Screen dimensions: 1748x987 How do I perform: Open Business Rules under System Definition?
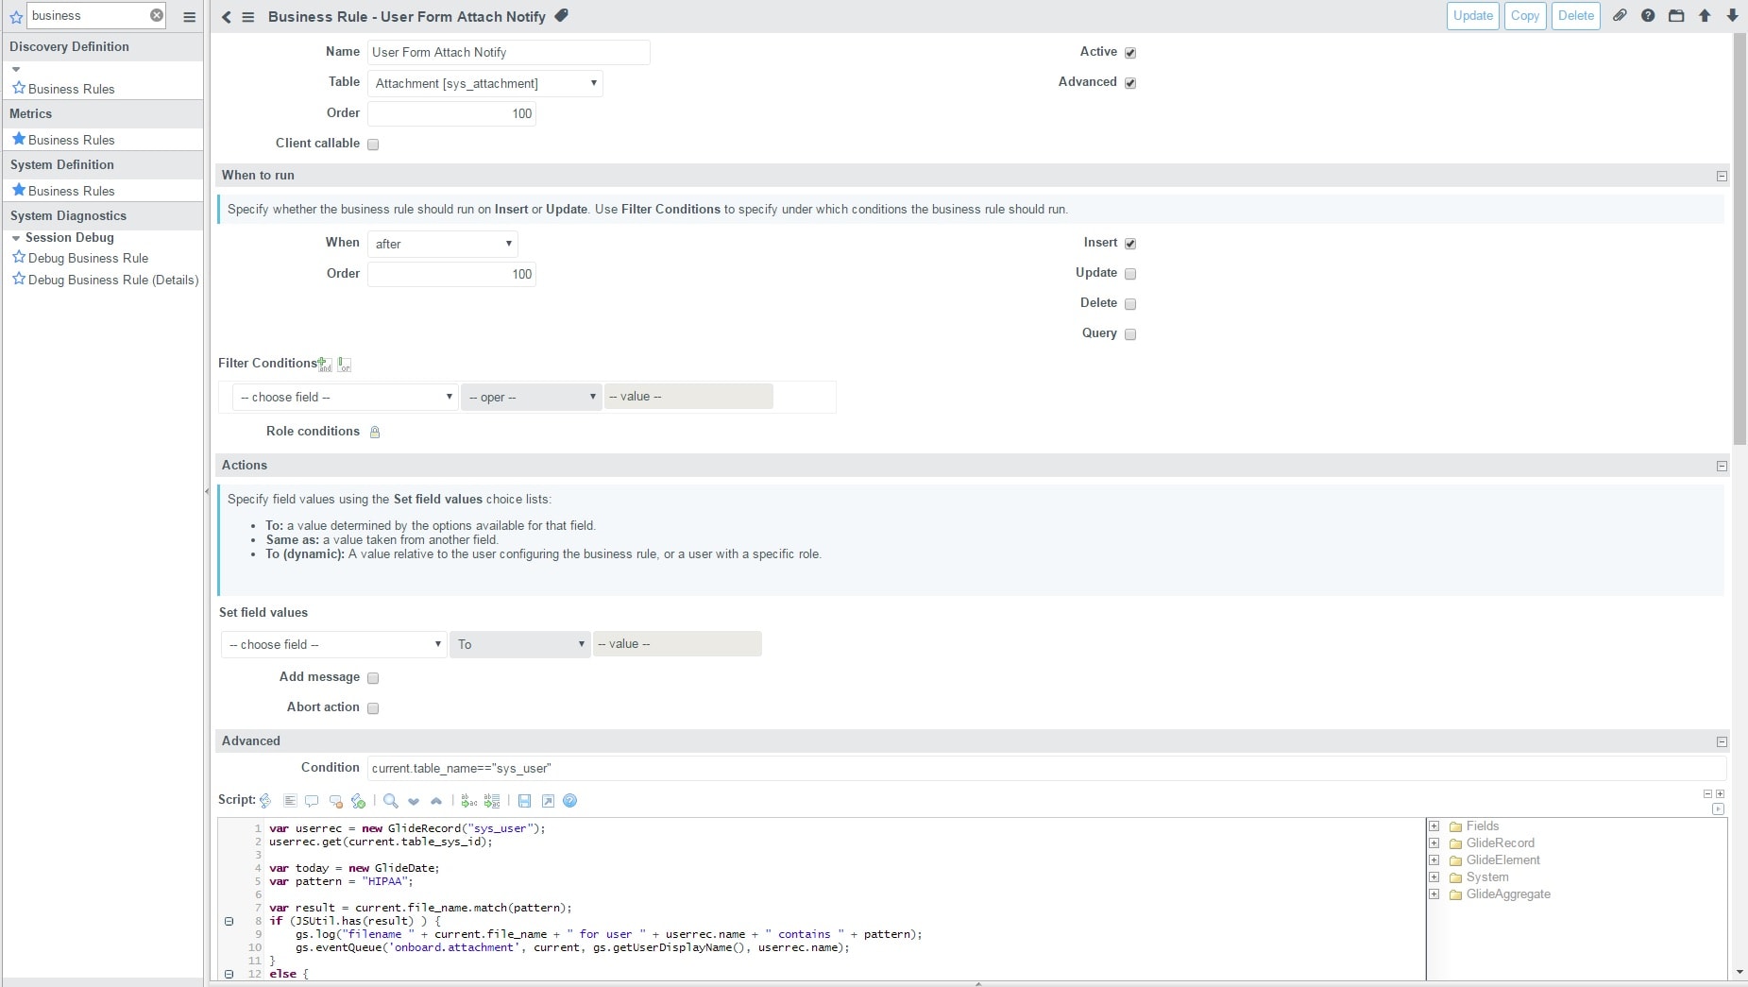pyautogui.click(x=72, y=191)
